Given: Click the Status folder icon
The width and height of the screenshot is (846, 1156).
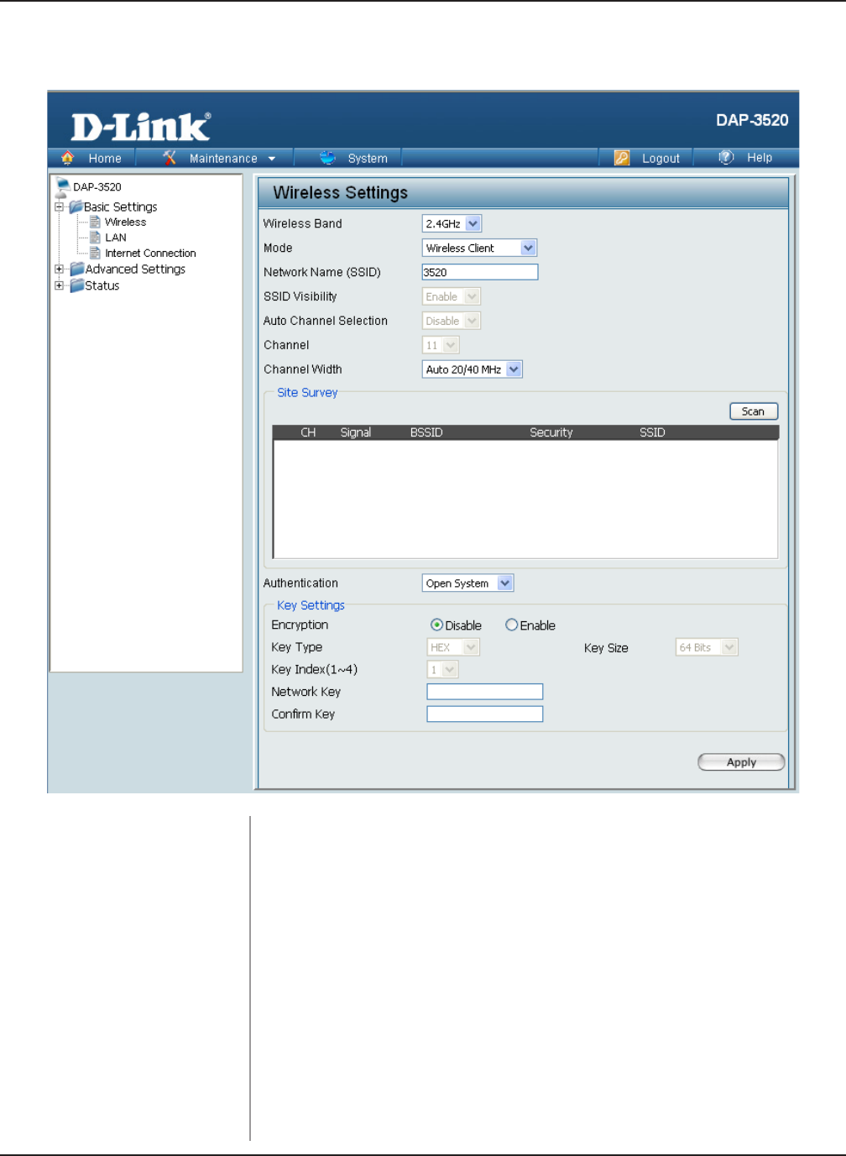Looking at the screenshot, I should click(77, 285).
